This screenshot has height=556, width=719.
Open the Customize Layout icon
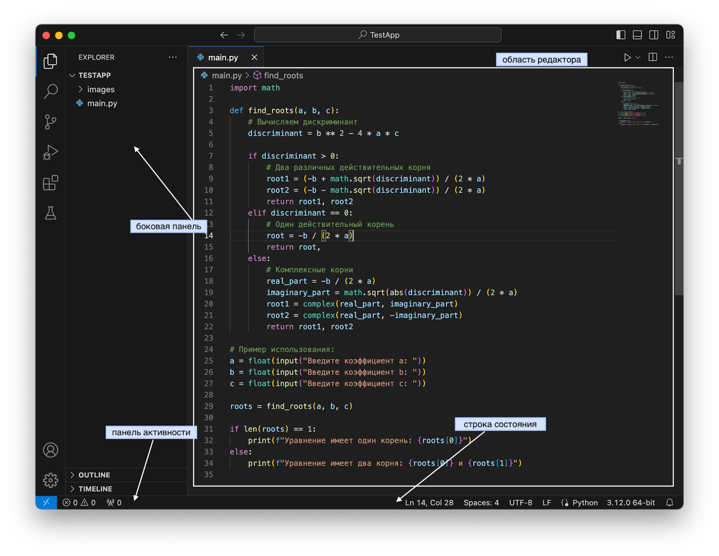click(670, 35)
